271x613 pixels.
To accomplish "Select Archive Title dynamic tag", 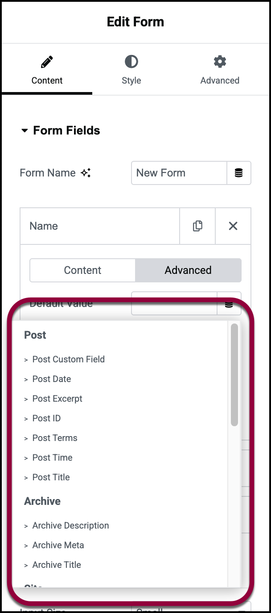I will coord(57,565).
